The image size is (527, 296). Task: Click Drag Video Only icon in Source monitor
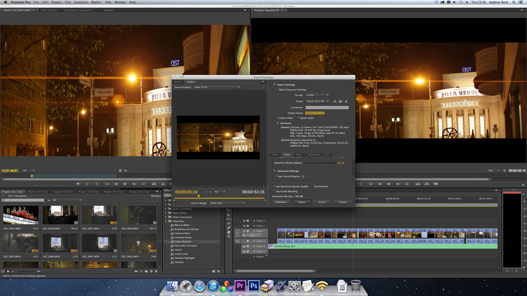click(120, 170)
